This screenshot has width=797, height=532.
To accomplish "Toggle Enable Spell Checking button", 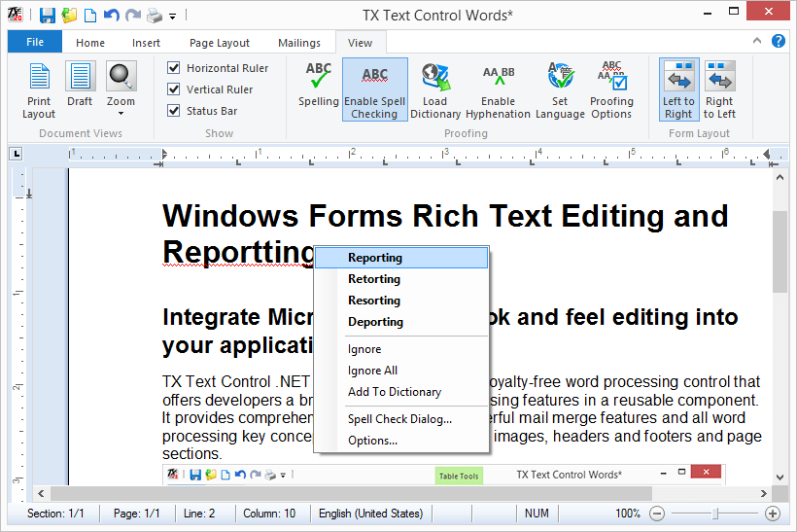I will [374, 89].
